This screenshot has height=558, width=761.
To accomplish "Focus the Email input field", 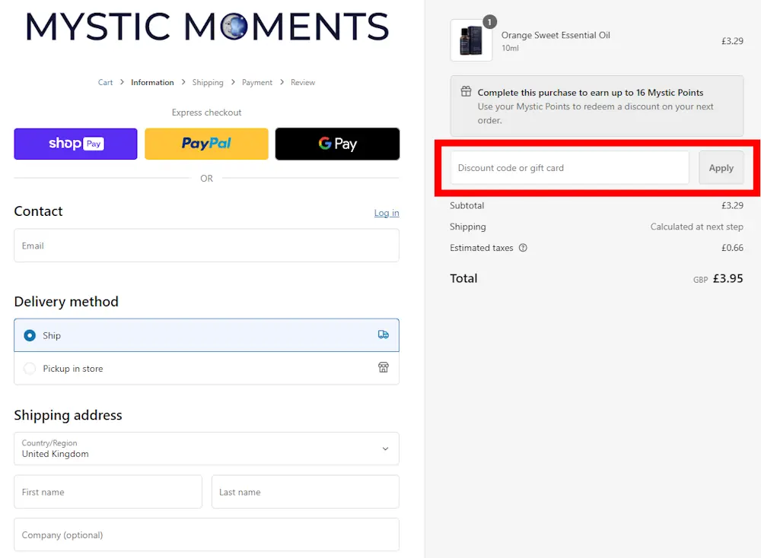I will point(207,246).
